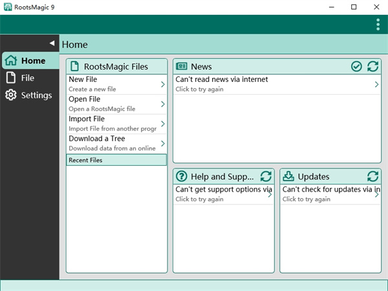388x291 pixels.
Task: Select File in the sidebar
Action: pos(28,78)
